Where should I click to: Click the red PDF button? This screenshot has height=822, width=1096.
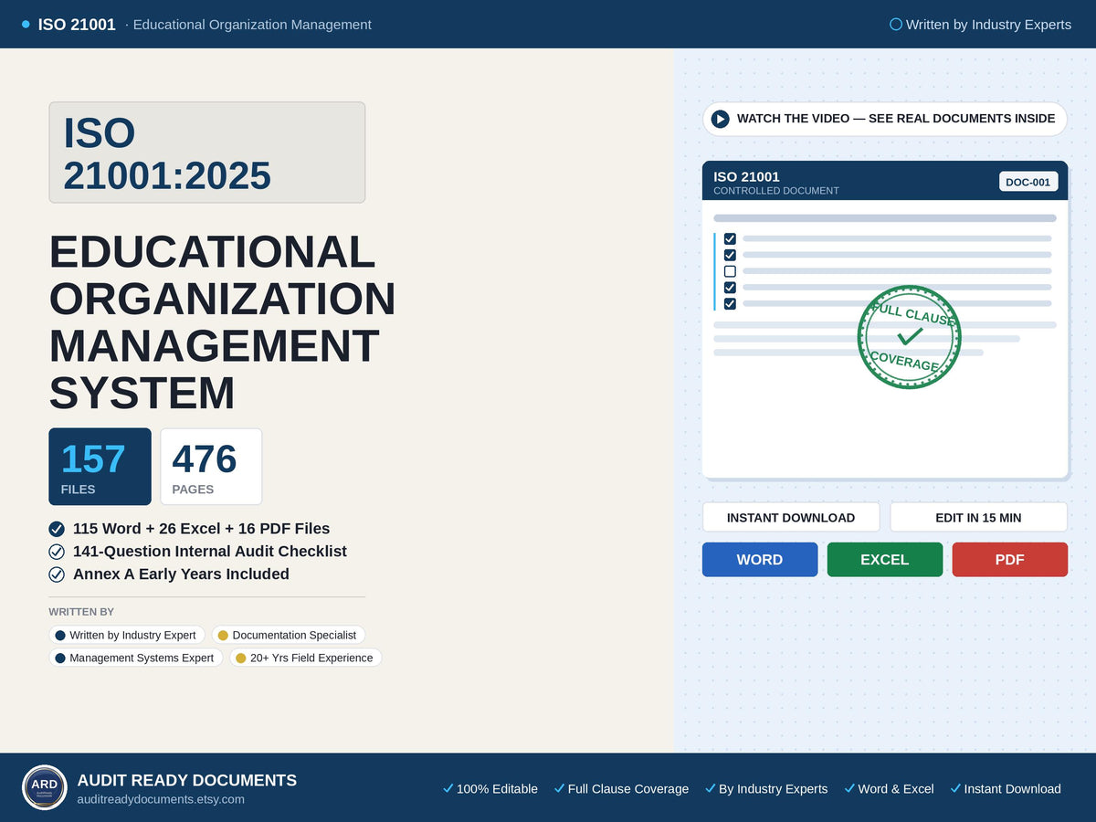[1010, 560]
